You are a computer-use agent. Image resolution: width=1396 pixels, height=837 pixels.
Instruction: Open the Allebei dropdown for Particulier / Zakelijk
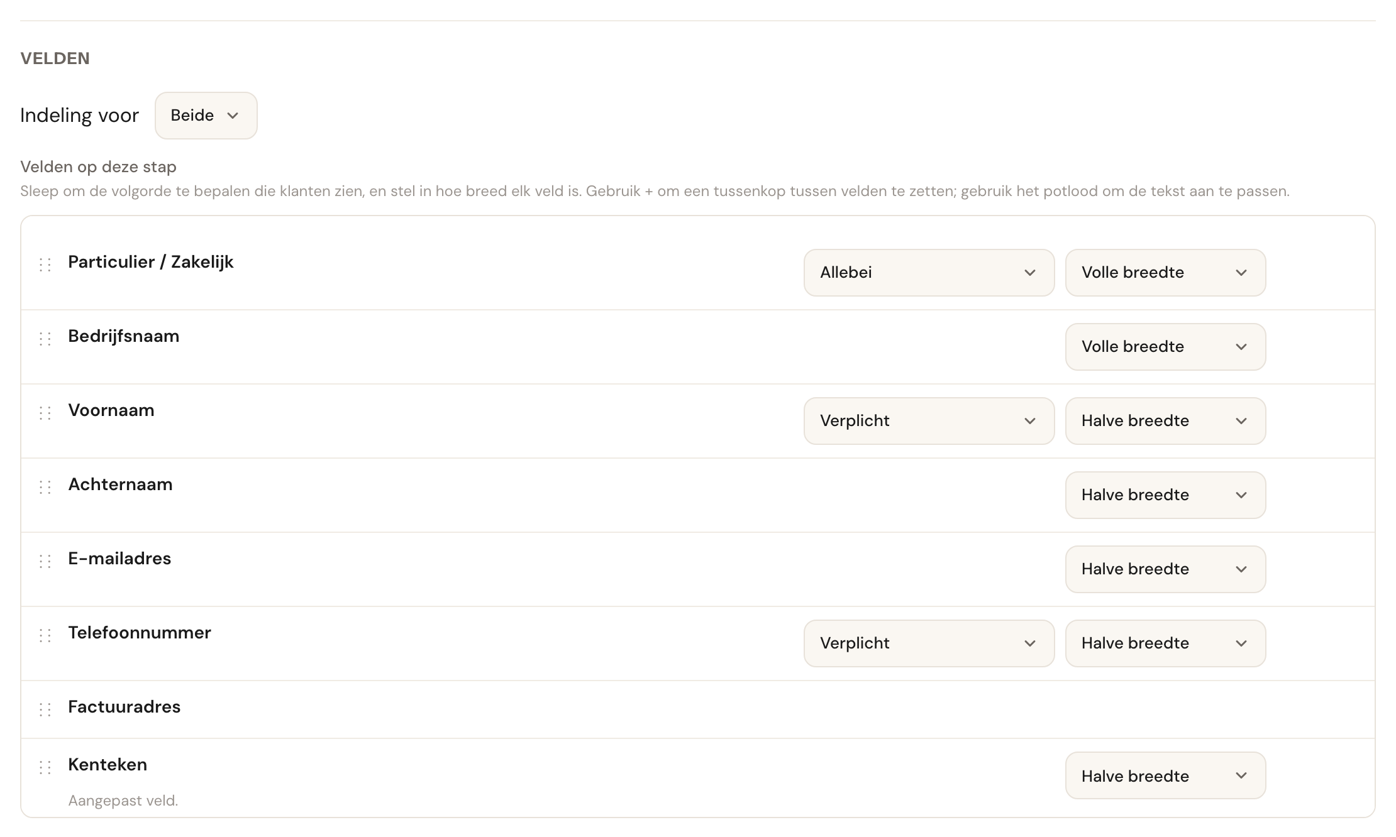pyautogui.click(x=929, y=273)
